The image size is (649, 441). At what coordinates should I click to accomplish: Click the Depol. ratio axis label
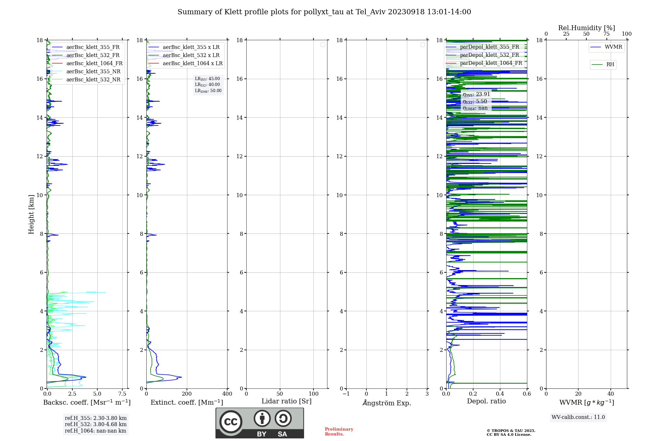[x=486, y=401]
